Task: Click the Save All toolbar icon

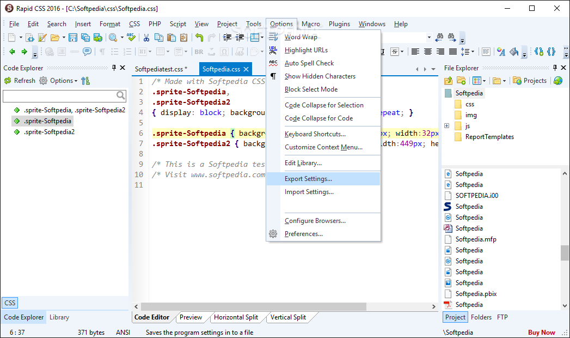Action: pyautogui.click(x=85, y=38)
